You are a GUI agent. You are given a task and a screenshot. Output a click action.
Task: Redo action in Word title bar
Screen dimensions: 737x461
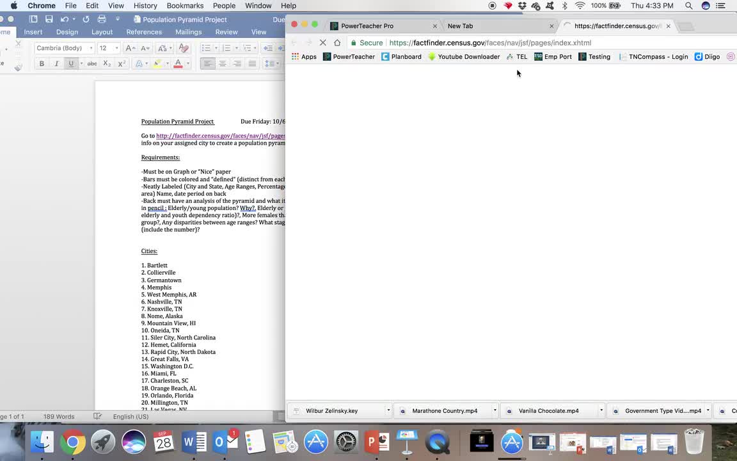86,19
